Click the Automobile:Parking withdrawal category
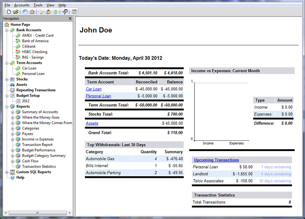 (103, 173)
